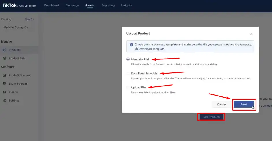
Task: Click the Manage section heading
Action: pyautogui.click(x=6, y=41)
